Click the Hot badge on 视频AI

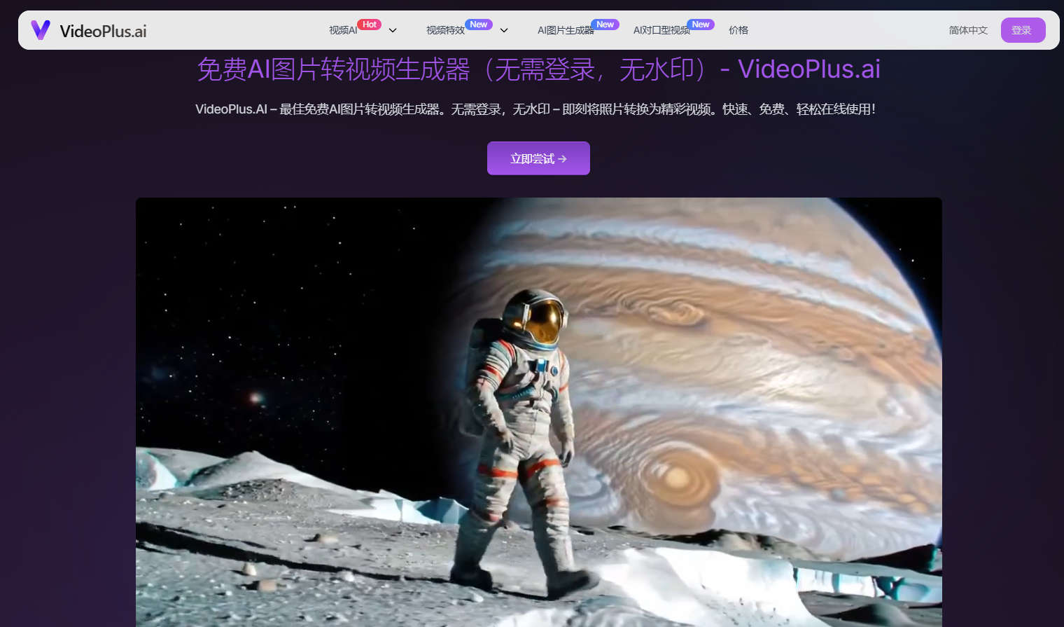(370, 25)
